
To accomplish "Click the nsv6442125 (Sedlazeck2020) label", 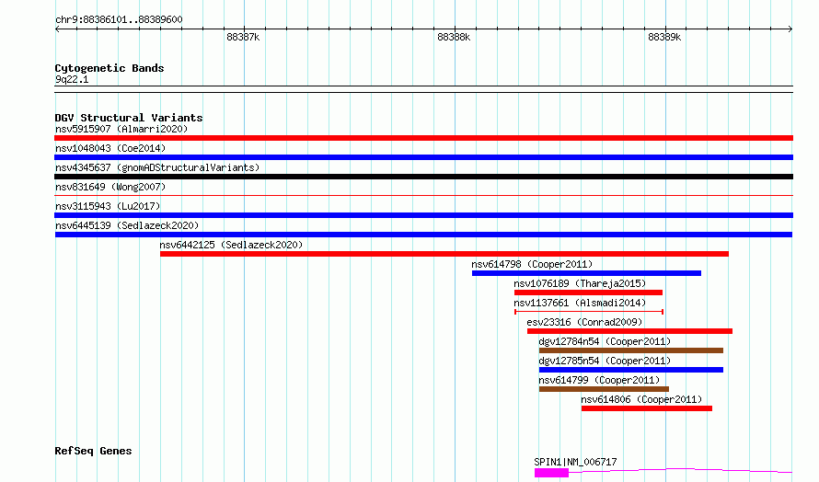I will coord(231,245).
